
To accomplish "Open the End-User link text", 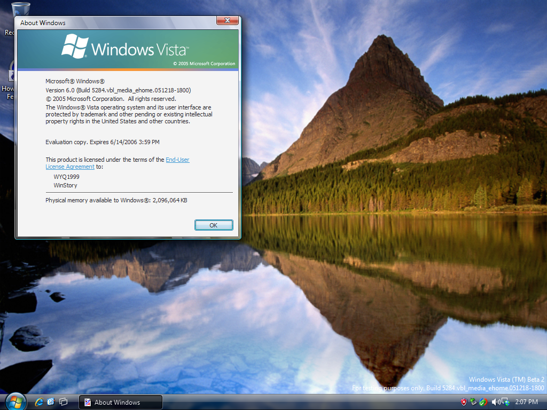I will [x=177, y=159].
